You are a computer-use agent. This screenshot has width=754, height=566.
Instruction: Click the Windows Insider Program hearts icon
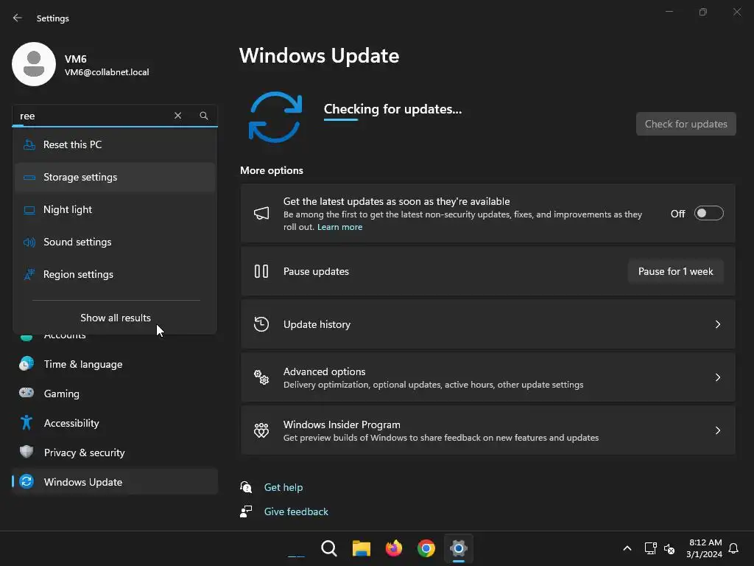tap(261, 430)
